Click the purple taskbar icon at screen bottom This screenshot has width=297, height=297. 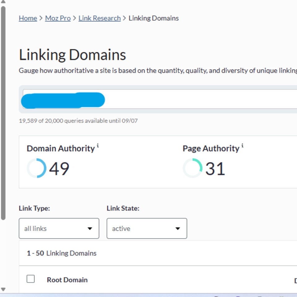[238, 296]
